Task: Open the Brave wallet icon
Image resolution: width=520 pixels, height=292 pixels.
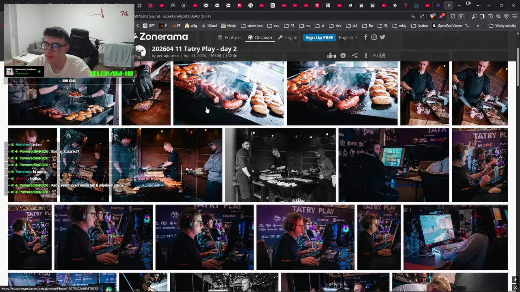Action: 490,16
